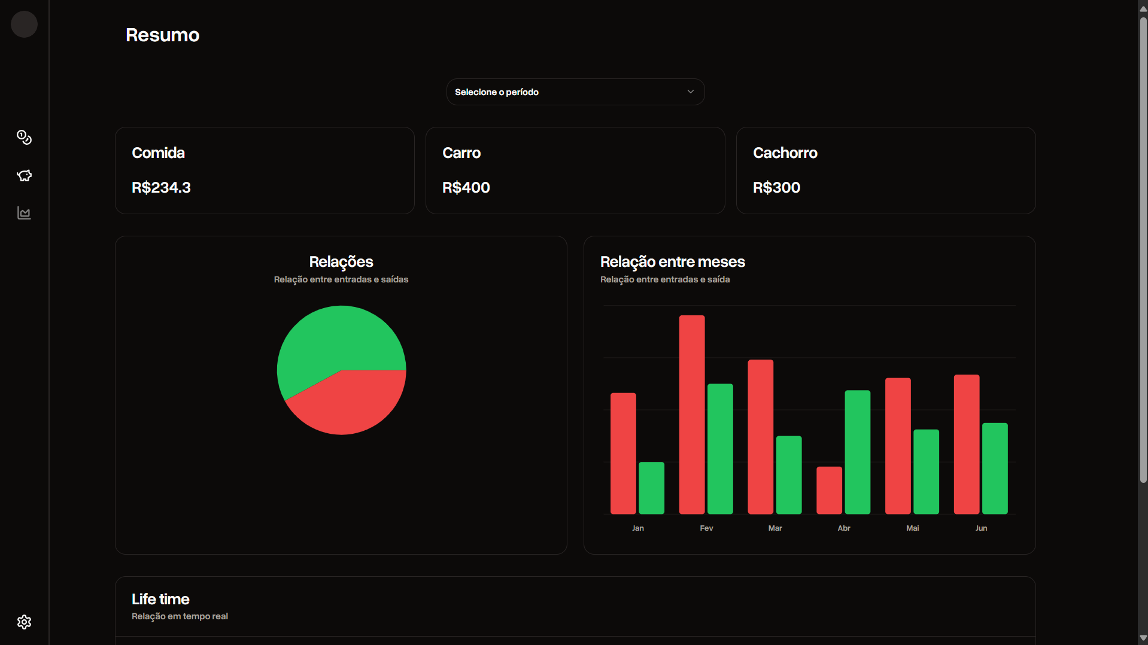
Task: Open the coins transactions icon in sidebar
Action: click(24, 138)
